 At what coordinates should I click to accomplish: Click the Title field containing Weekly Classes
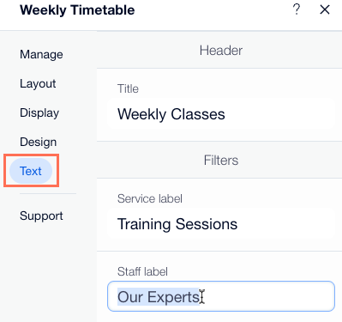point(221,114)
